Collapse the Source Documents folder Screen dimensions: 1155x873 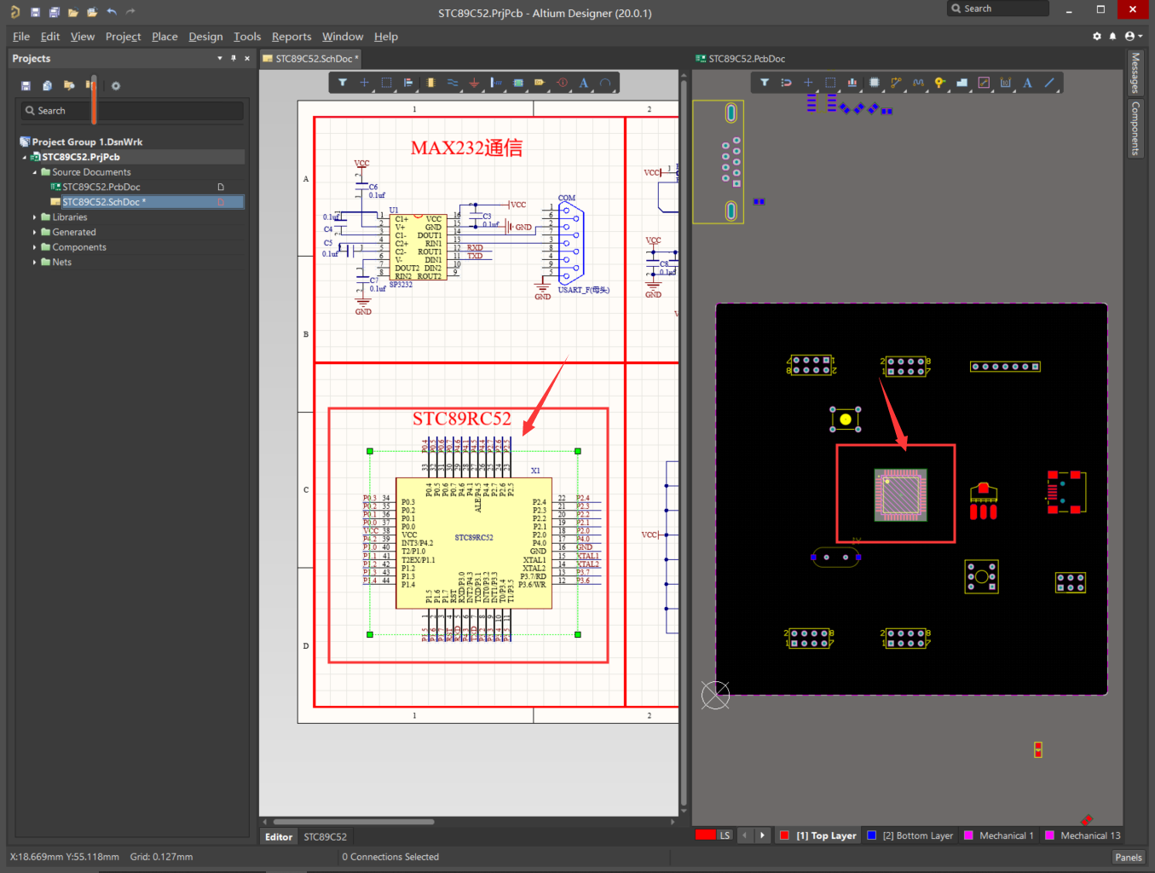click(34, 171)
